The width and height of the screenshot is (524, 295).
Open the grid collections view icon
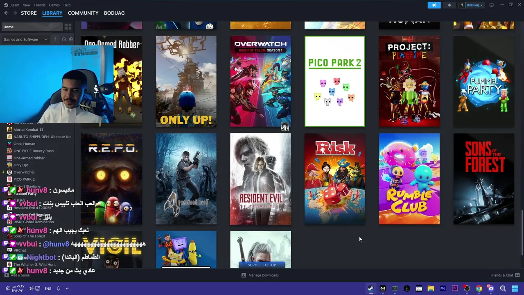68,27
